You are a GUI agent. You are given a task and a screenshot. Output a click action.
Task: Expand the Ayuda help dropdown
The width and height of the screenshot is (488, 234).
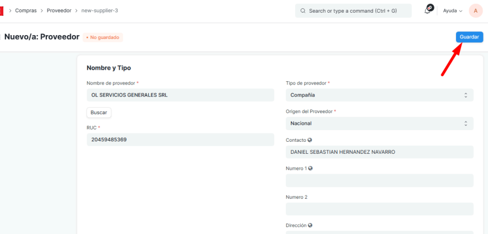(x=453, y=10)
